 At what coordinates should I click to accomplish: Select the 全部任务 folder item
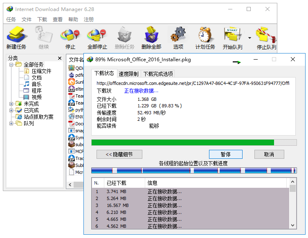[34, 65]
